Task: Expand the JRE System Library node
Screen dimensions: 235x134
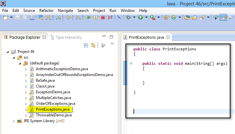Action: [14, 121]
